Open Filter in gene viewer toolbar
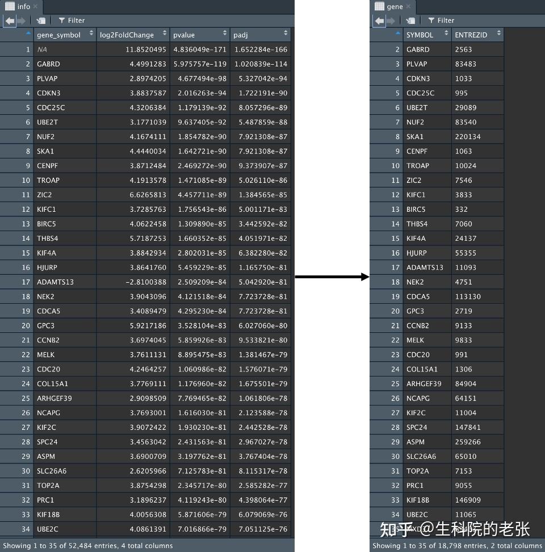The width and height of the screenshot is (545, 552). tap(441, 20)
